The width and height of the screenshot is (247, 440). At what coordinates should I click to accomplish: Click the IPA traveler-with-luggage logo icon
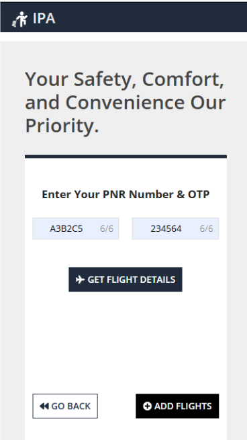tap(20, 19)
